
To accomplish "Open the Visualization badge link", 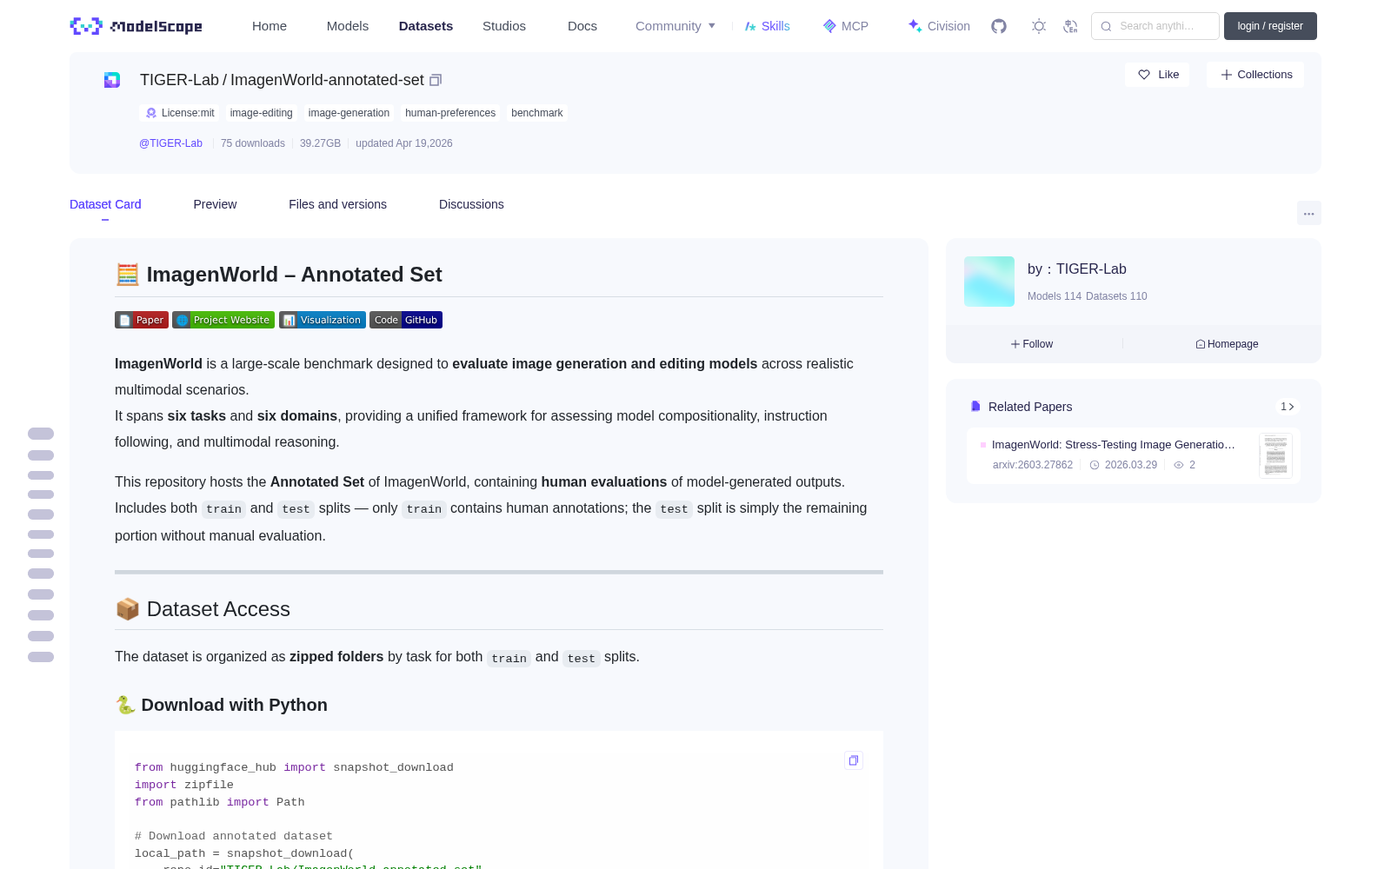I will pos(323,320).
